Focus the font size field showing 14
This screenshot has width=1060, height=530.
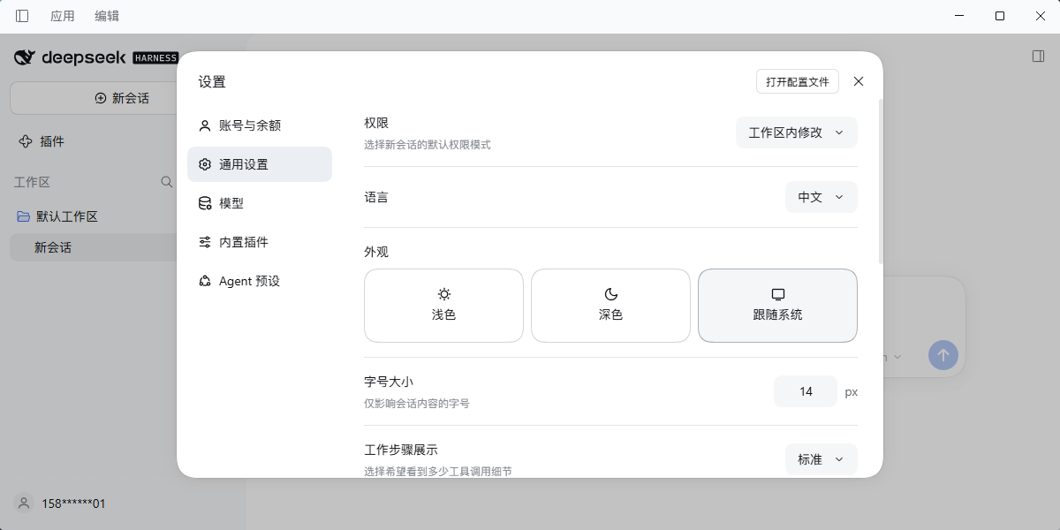[x=806, y=391]
